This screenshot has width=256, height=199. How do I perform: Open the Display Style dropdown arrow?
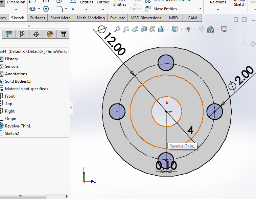181,29
